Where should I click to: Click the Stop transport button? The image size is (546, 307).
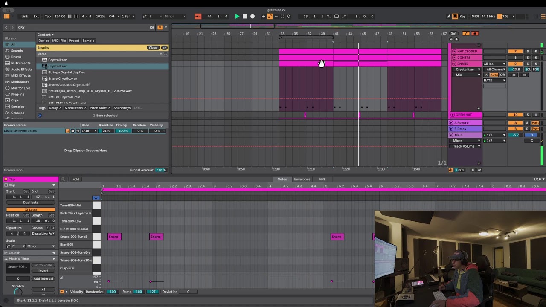(245, 16)
